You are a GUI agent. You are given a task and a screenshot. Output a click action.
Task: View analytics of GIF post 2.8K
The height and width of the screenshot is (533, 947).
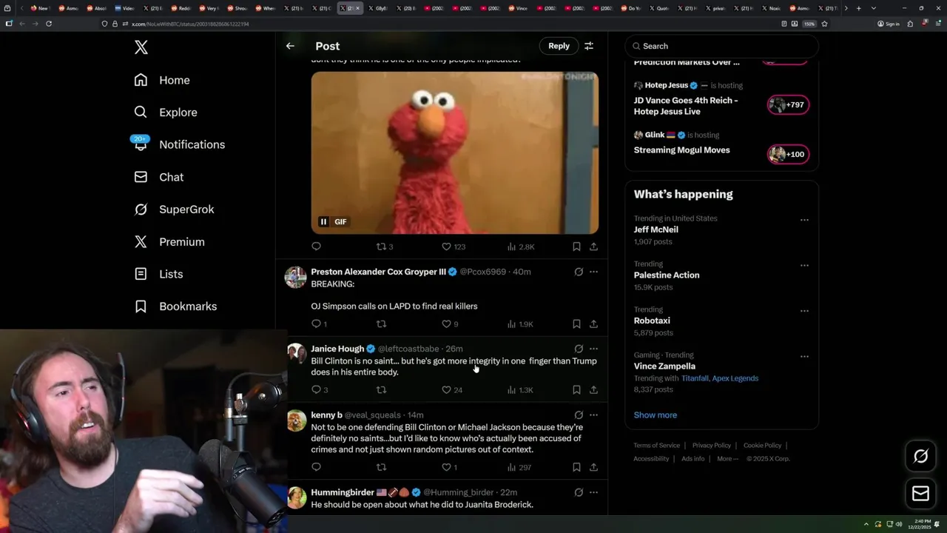point(520,247)
